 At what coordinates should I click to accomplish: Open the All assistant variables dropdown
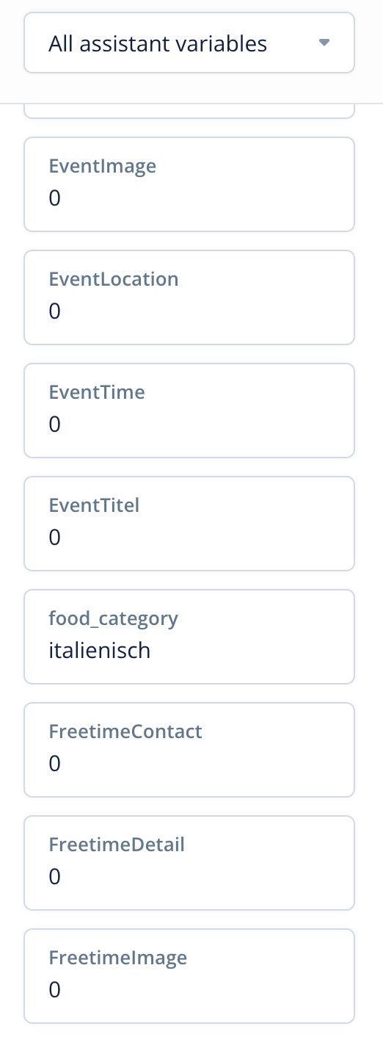coord(189,43)
